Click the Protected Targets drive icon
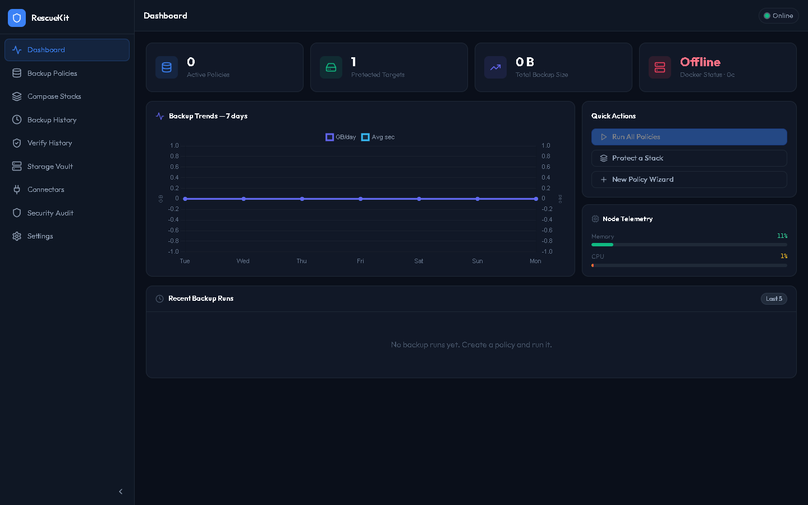 pos(331,67)
